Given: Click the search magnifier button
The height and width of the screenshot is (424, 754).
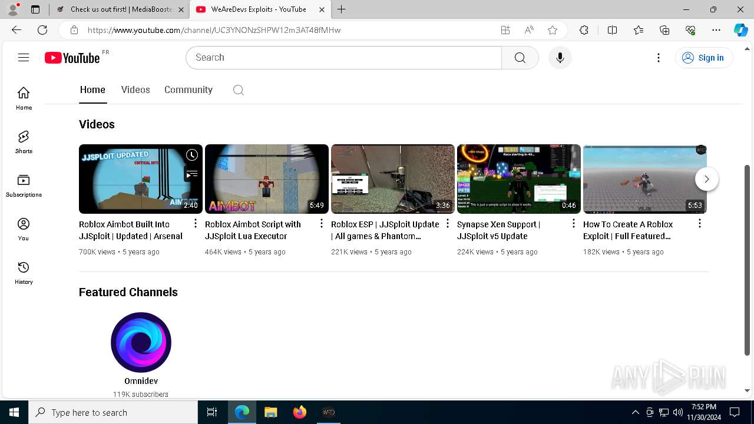Looking at the screenshot, I should (x=520, y=58).
